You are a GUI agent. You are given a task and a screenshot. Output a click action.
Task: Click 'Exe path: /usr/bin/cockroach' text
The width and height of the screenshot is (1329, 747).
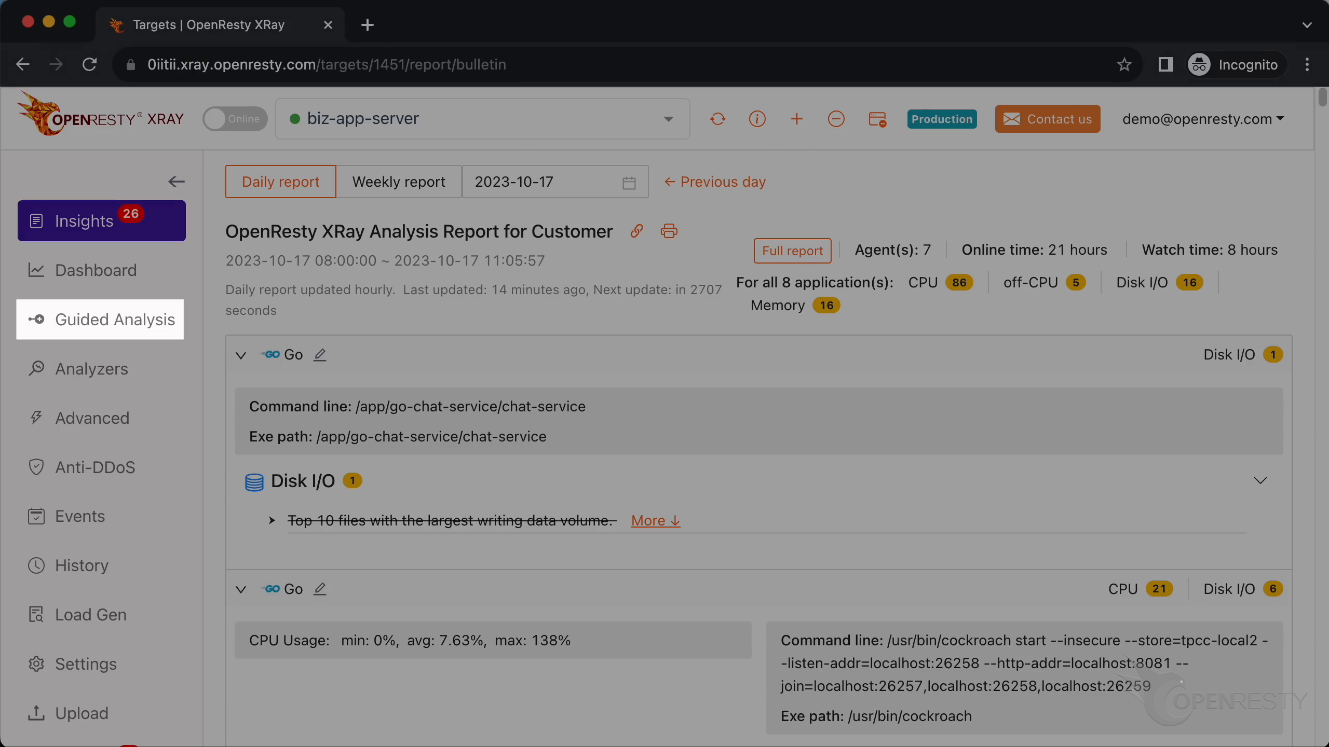(876, 716)
